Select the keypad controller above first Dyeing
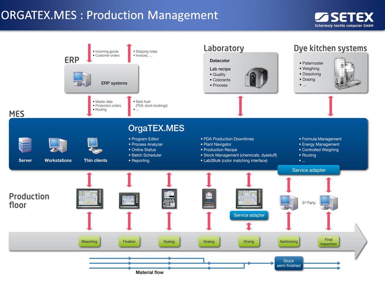 169,199
